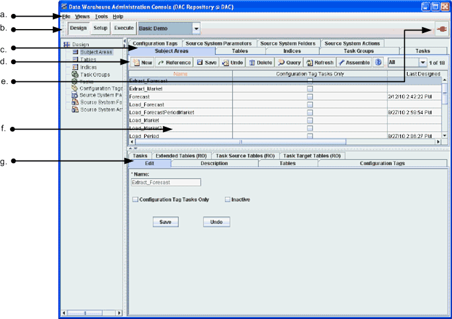The height and width of the screenshot is (319, 452).
Task: Select the Forecast row in the table
Action: tap(285, 96)
